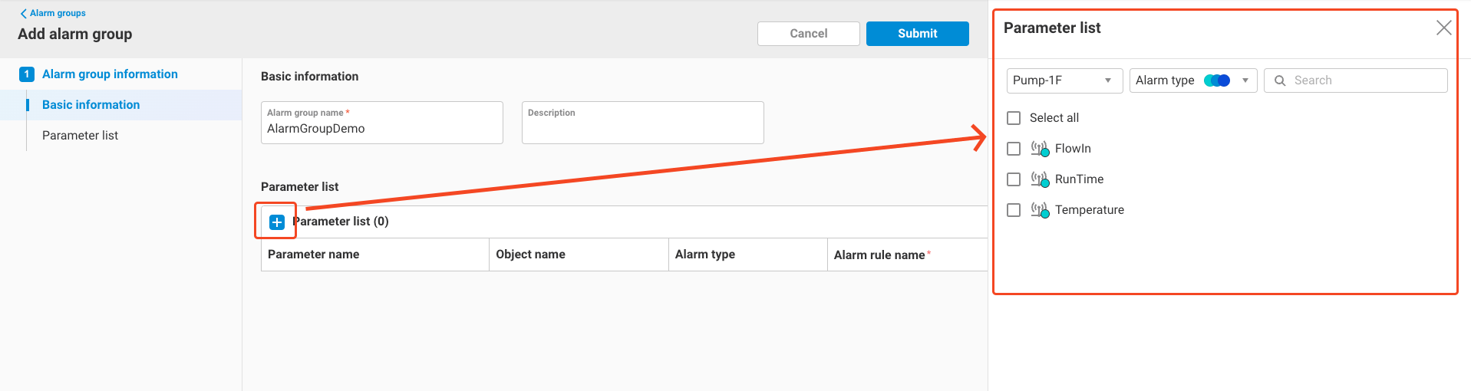Viewport: 1471px width, 391px height.
Task: Enable the Temperature parameter checkbox
Action: [1014, 210]
